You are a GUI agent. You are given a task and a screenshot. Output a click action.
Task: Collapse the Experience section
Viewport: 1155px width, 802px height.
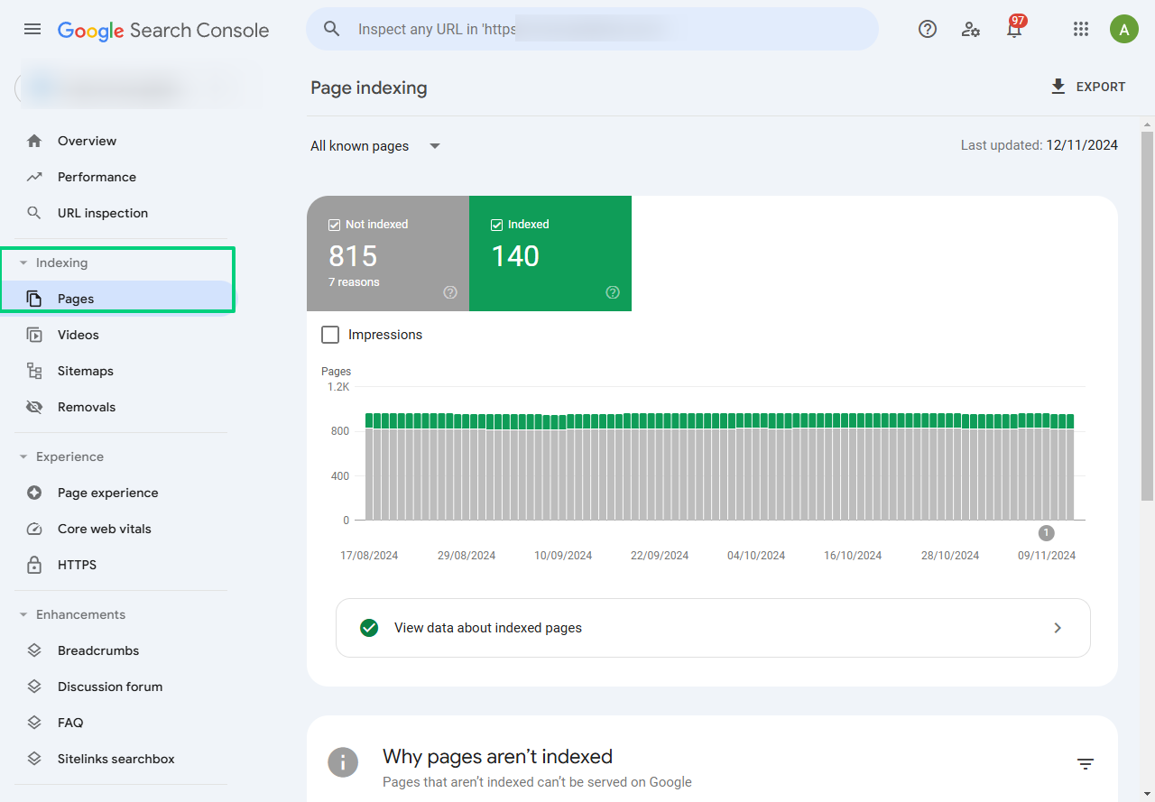click(x=23, y=457)
